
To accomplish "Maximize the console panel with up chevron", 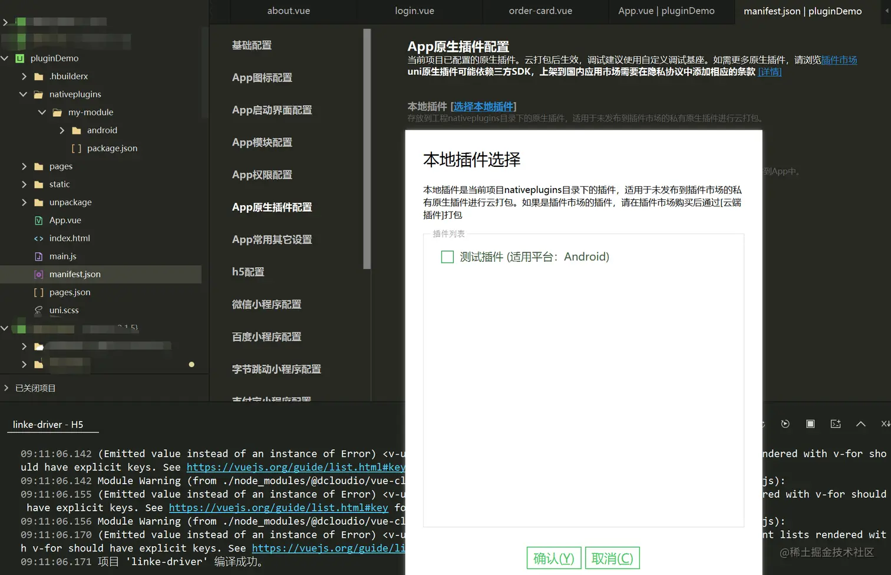I will tap(861, 424).
